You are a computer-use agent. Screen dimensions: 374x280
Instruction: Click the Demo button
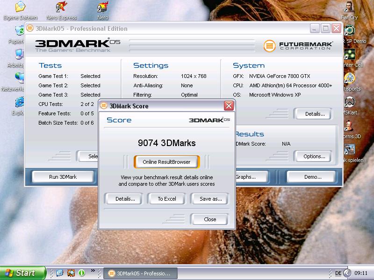[312, 177]
